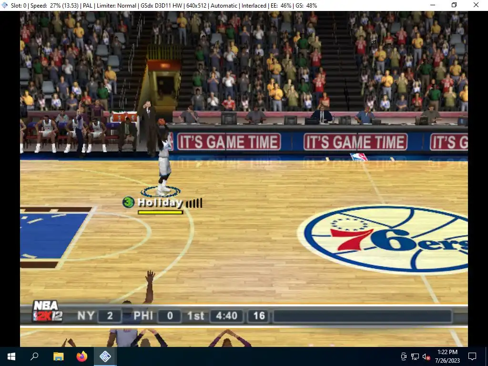Click the yellow stamina bar under Holiday
Screen dimensions: 488x366
[x=160, y=213]
